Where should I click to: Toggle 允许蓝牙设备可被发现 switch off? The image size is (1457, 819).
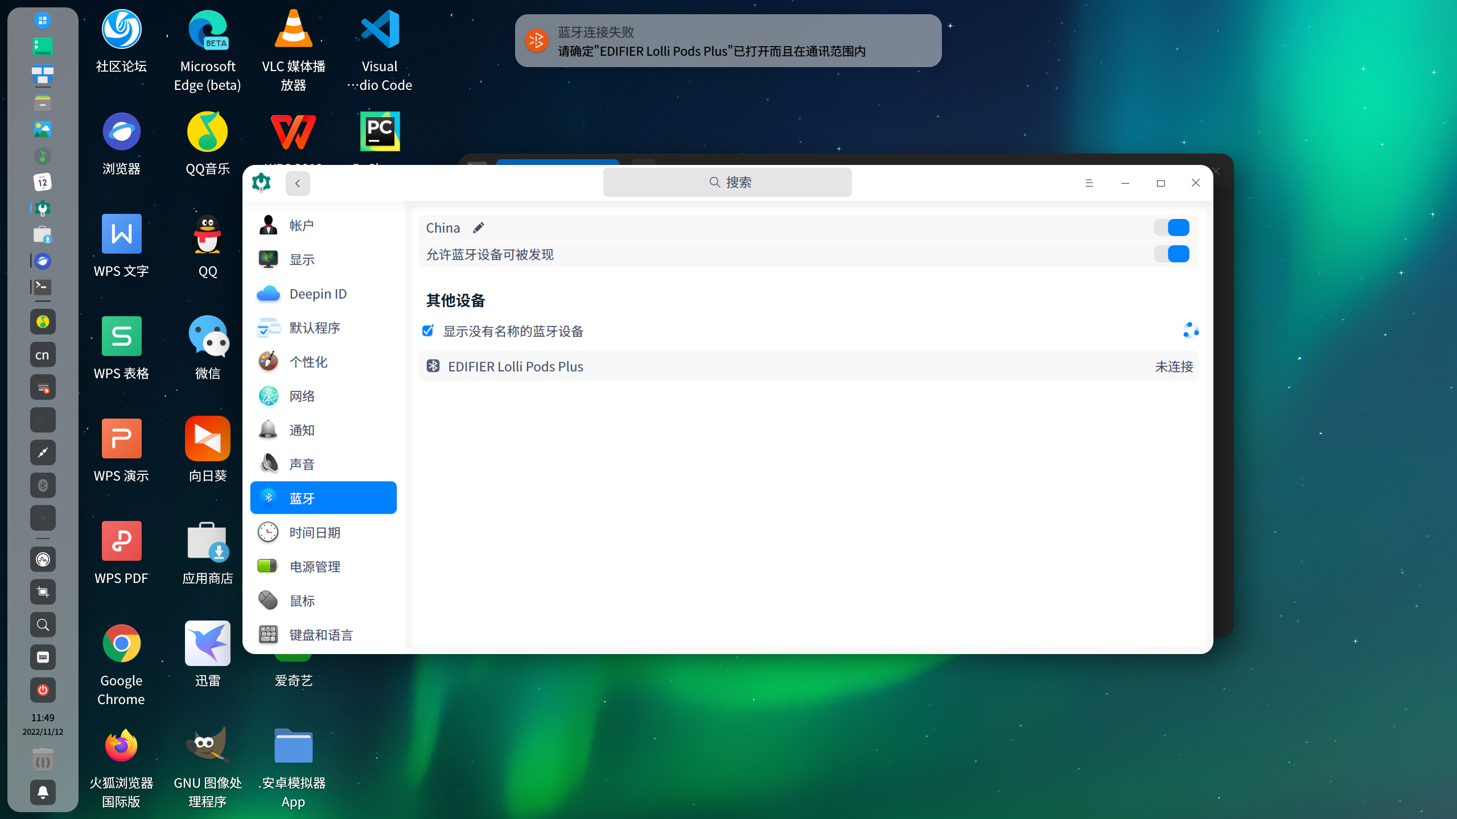pos(1172,254)
